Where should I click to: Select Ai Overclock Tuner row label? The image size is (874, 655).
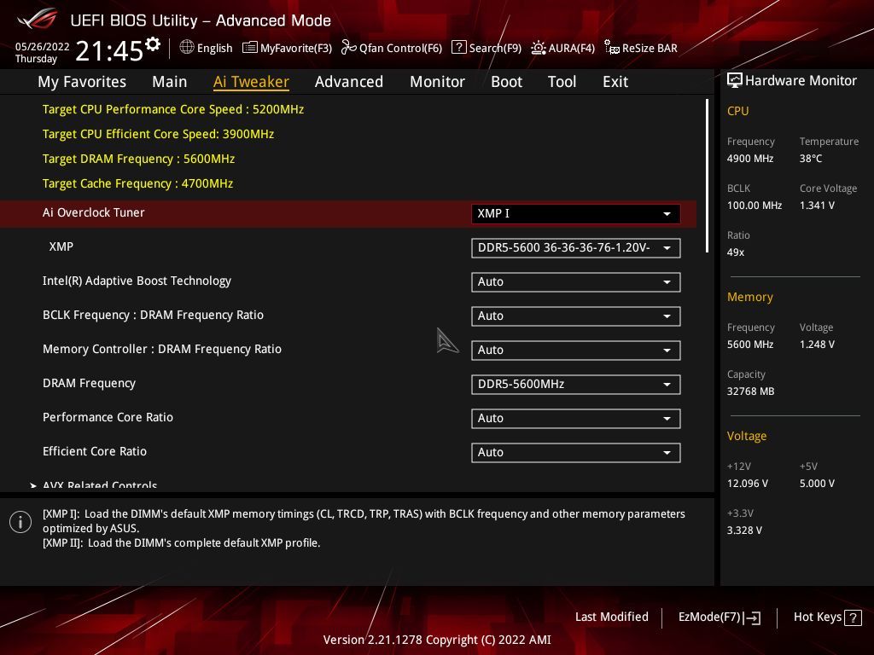coord(94,212)
